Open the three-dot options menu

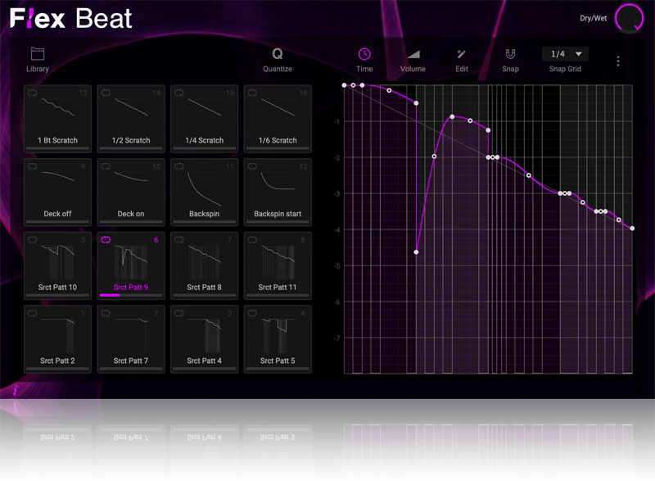tap(618, 61)
